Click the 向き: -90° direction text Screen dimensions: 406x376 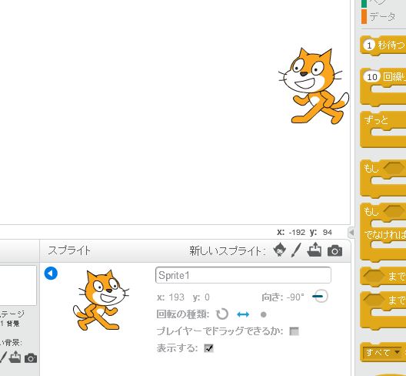283,297
